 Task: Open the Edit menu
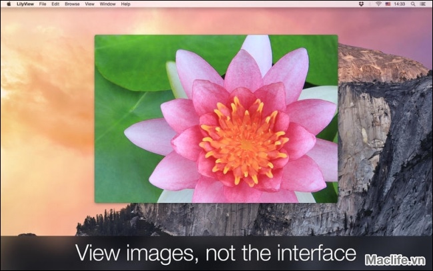[55, 4]
